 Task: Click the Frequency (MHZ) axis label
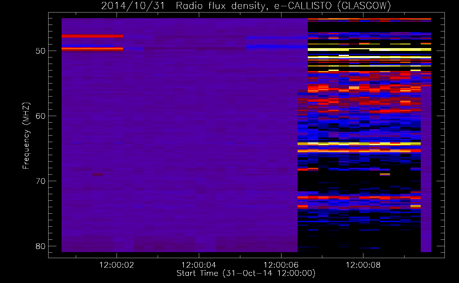(26, 136)
